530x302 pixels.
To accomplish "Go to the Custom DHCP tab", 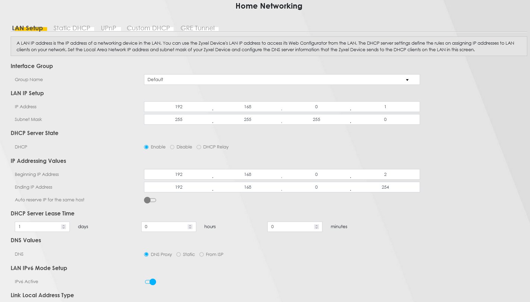I will pyautogui.click(x=148, y=28).
